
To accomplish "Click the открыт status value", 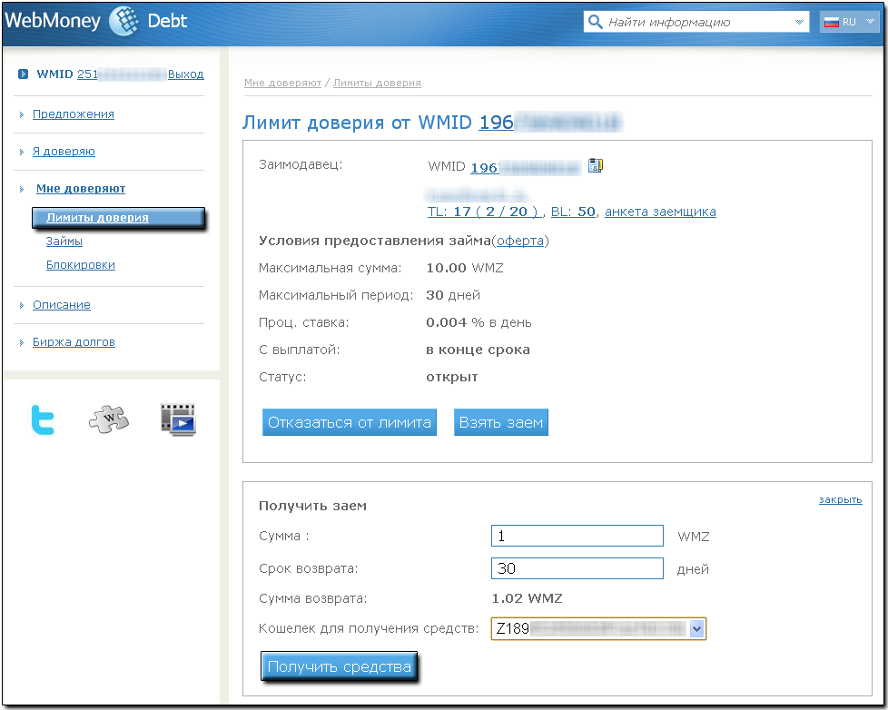I will click(x=452, y=377).
